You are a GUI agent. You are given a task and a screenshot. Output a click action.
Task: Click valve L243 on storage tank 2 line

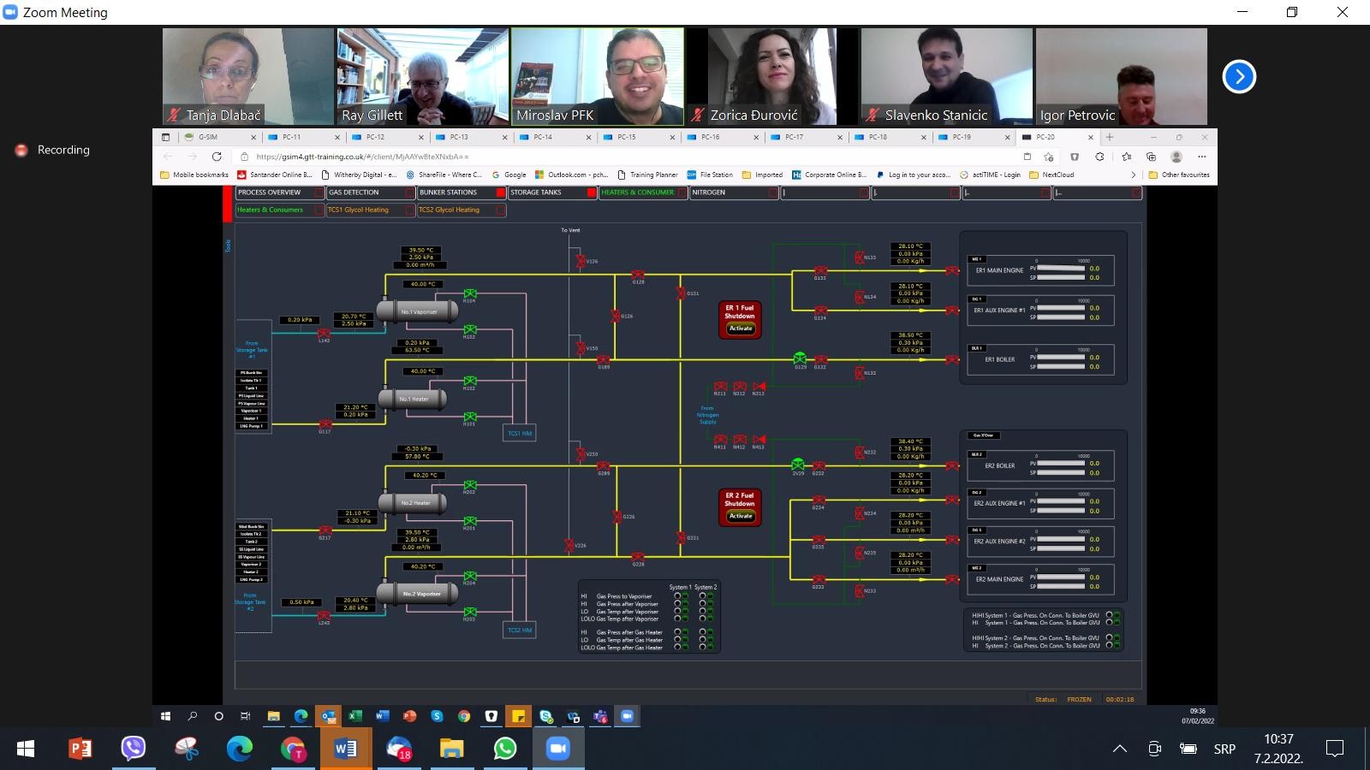324,615
